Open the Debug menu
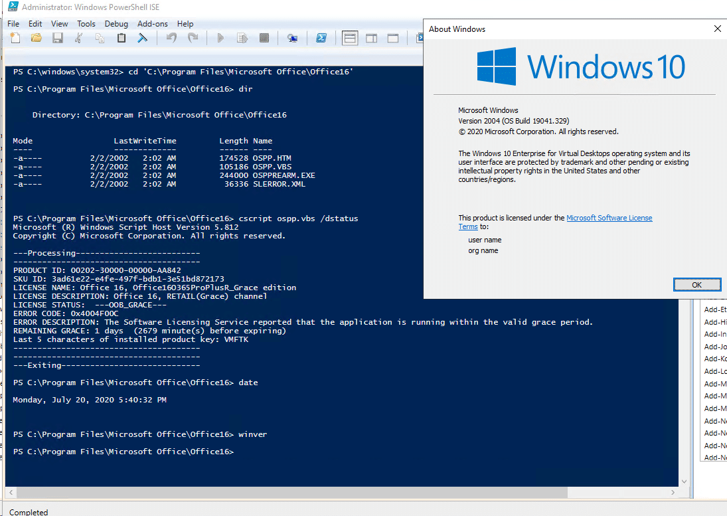This screenshot has height=516, width=727. click(116, 24)
